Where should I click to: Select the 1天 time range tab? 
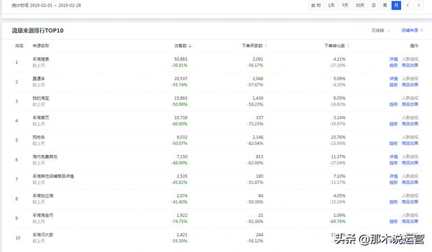coord(331,5)
